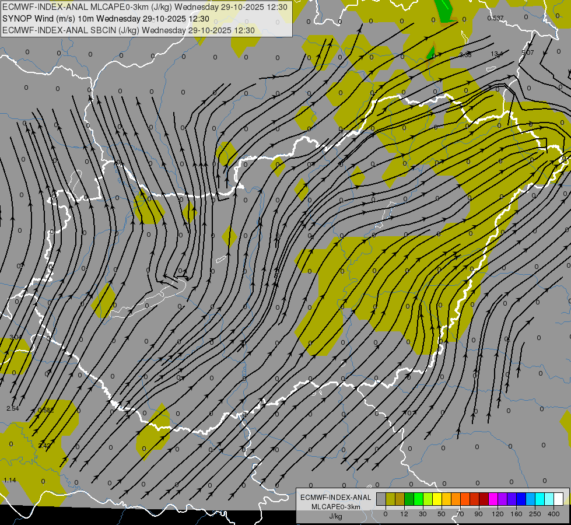Click the olive swatch above legend value 0

click(390, 499)
